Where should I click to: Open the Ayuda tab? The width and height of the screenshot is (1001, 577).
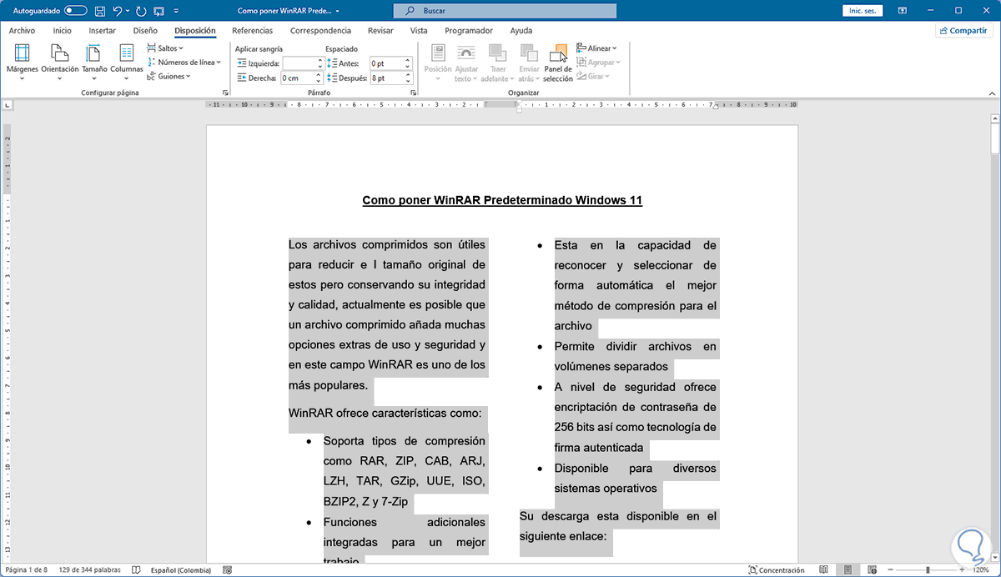click(x=521, y=31)
